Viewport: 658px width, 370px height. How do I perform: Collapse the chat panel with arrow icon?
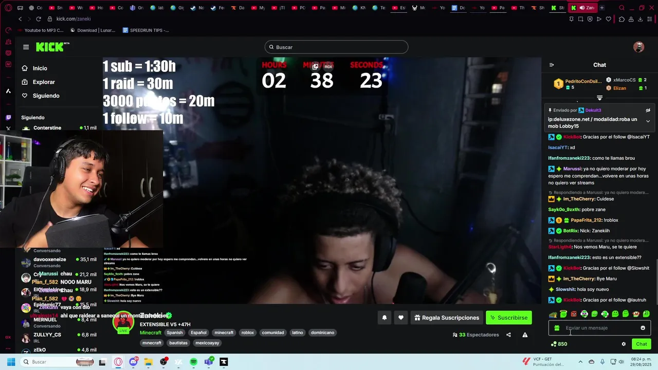[x=552, y=65]
